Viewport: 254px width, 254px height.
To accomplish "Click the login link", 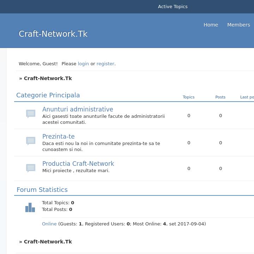I will pyautogui.click(x=83, y=64).
